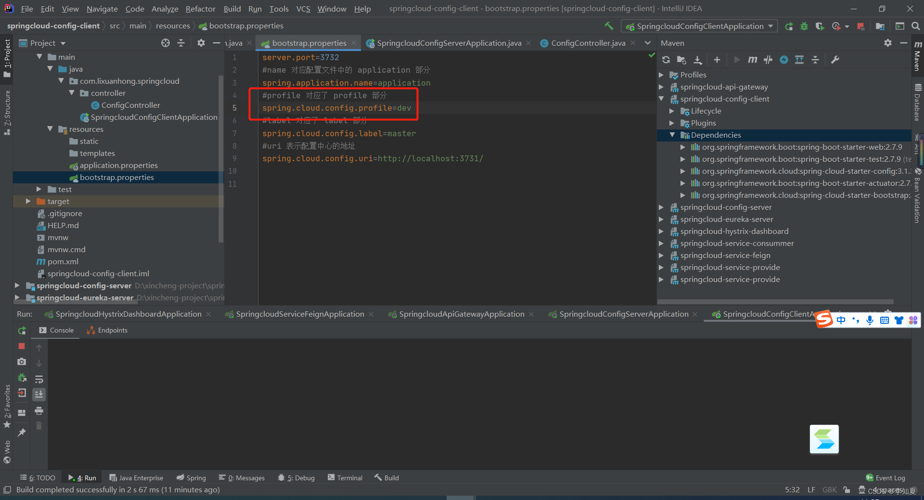Image resolution: width=924 pixels, height=500 pixels.
Task: Click LF line separator in status bar
Action: click(x=811, y=490)
